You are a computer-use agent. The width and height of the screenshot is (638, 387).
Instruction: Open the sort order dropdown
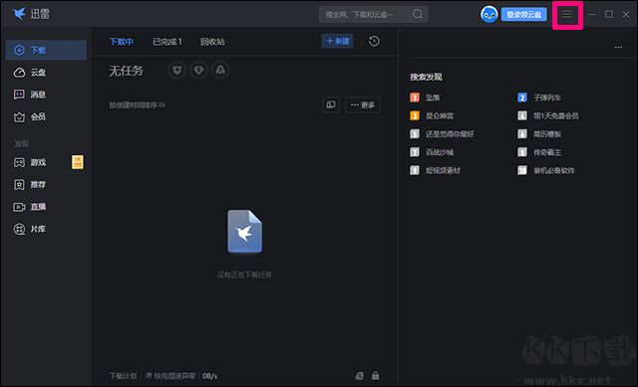[137, 104]
